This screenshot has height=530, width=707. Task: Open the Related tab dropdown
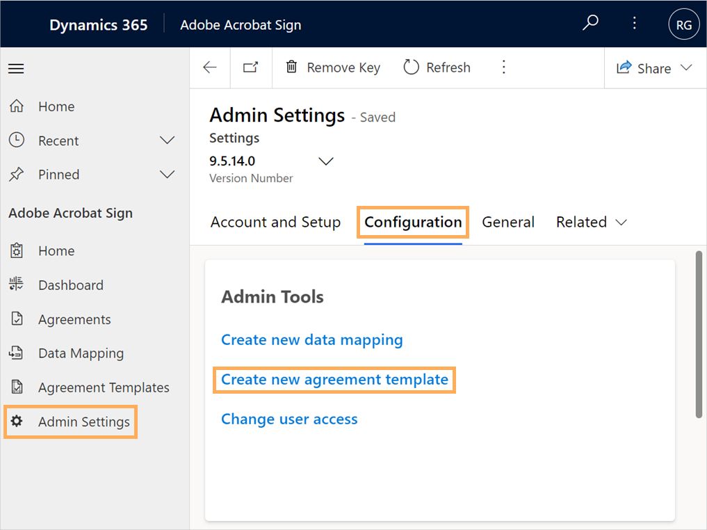[x=591, y=222]
